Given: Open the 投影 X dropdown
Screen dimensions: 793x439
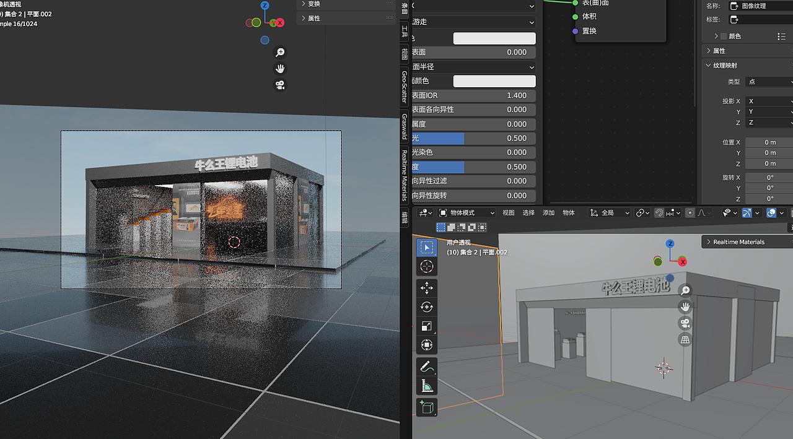Looking at the screenshot, I should (x=769, y=101).
